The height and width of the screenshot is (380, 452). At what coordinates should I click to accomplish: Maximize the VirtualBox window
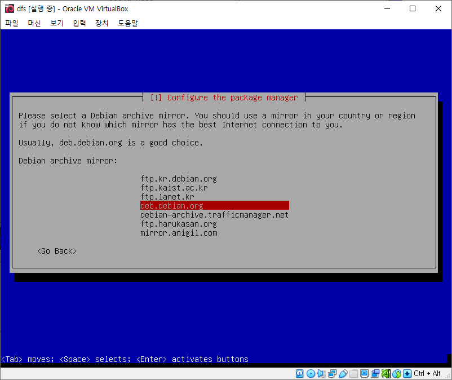pos(413,8)
